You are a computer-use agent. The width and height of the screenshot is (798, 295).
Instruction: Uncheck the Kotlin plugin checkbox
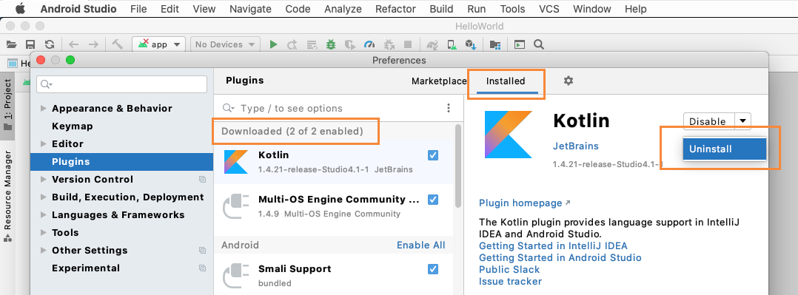click(433, 155)
